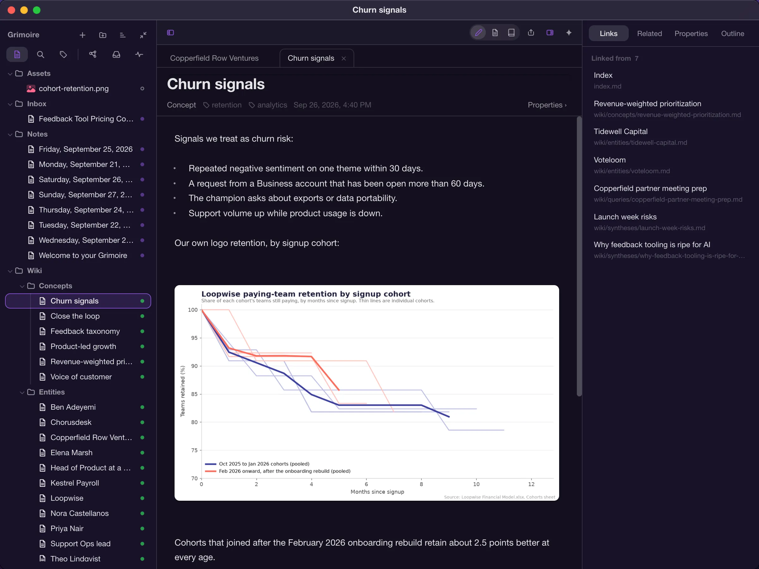Open Chorusdesk entity
759x569 pixels.
(x=78, y=422)
